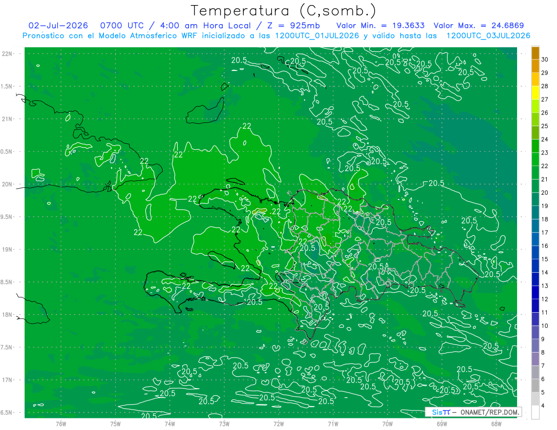Pick the white swatch below legend 4
Viewport: 557px width, 430px height.
point(536,412)
